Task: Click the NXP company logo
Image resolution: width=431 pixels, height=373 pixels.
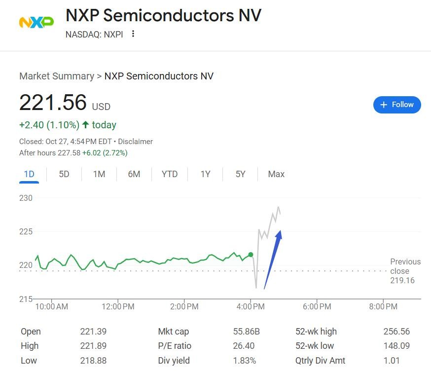Action: click(x=36, y=22)
